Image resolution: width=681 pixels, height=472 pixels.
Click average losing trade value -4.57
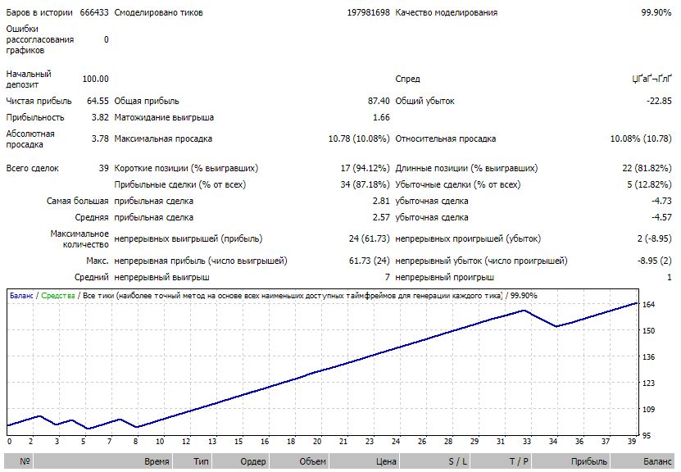click(661, 217)
